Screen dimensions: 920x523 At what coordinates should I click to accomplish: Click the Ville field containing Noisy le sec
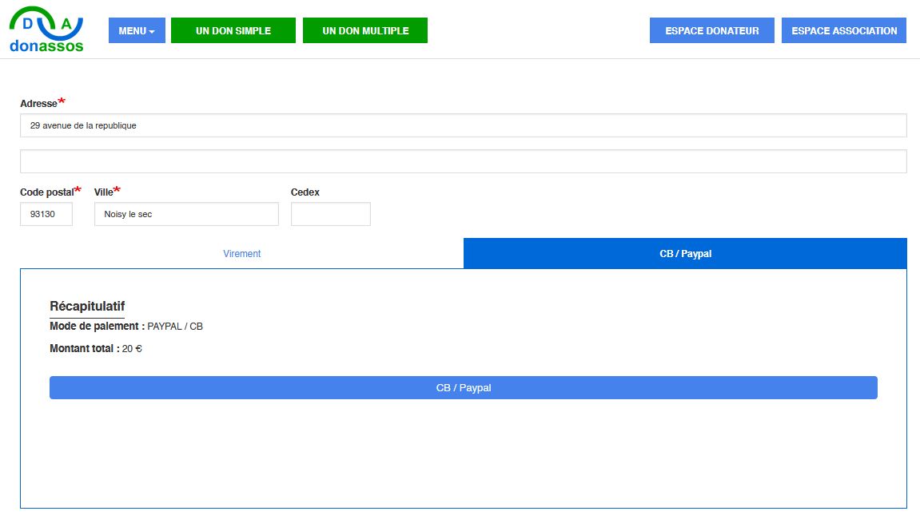(186, 214)
